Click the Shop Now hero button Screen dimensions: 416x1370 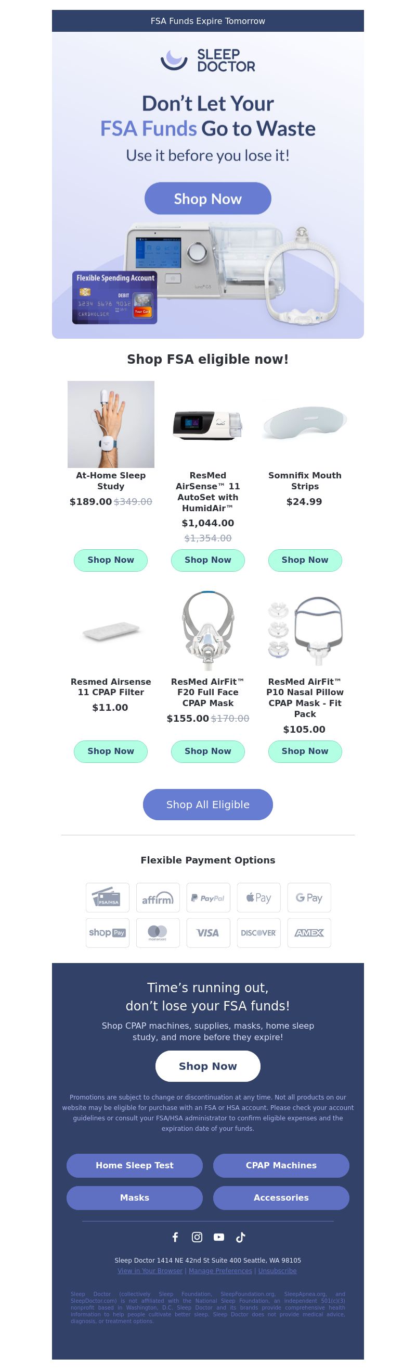pos(208,199)
